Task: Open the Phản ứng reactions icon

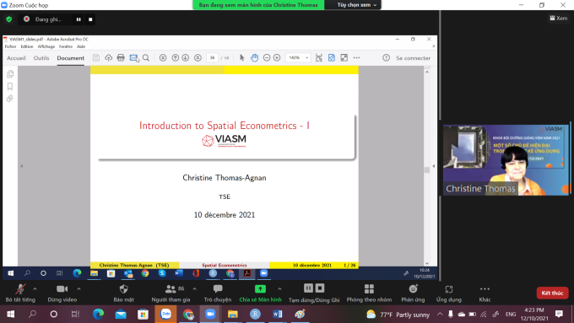Action: coord(413,289)
